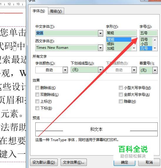This screenshot has width=161, height=168.
Task: Click the font size list up arrow
Action: 155,40
